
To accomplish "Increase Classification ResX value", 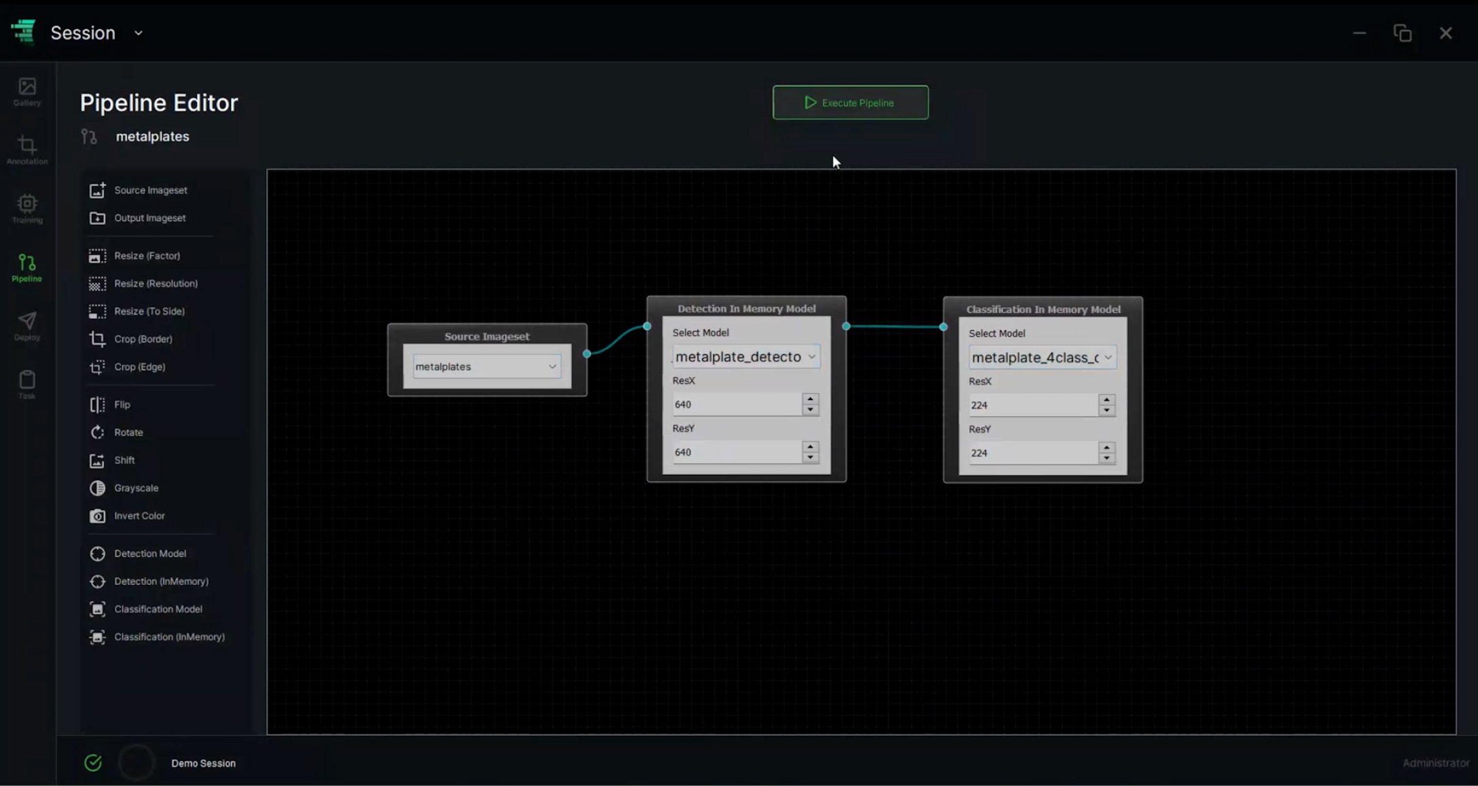I will tap(1106, 400).
